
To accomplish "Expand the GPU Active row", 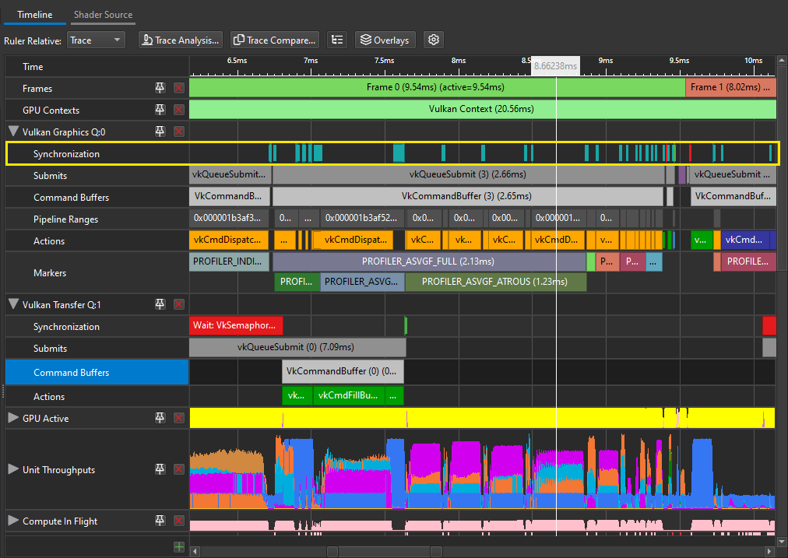I will [x=13, y=418].
